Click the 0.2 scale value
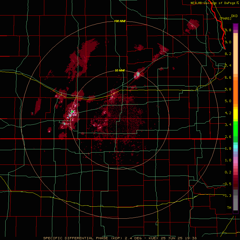 pyautogui.click(x=228, y=172)
